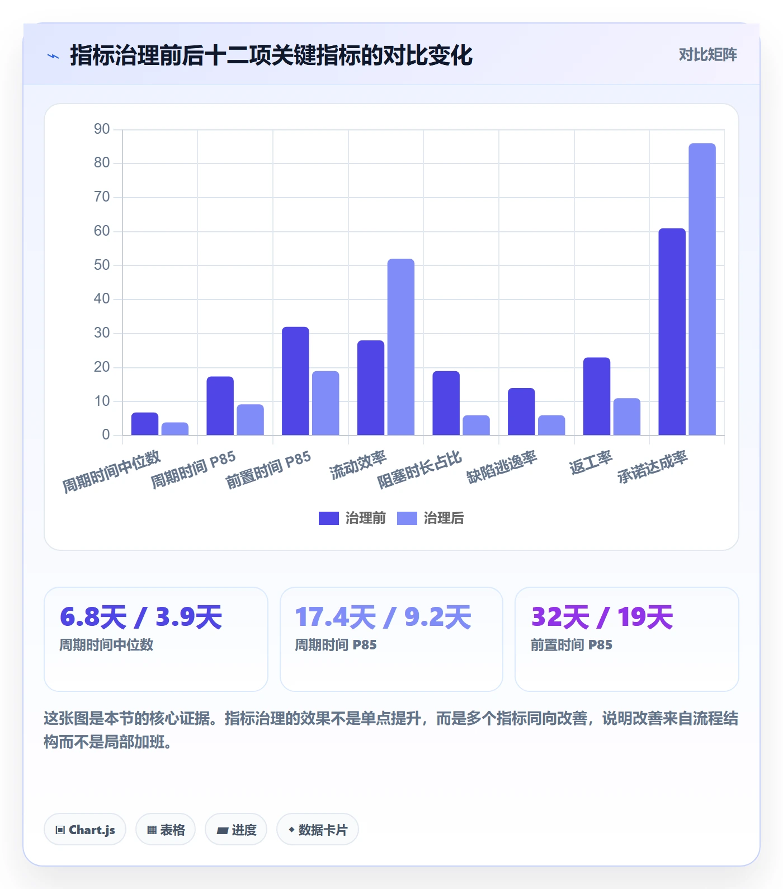Toggle the 治理前 legend swatch
Screen dimensions: 783x889
click(x=329, y=518)
